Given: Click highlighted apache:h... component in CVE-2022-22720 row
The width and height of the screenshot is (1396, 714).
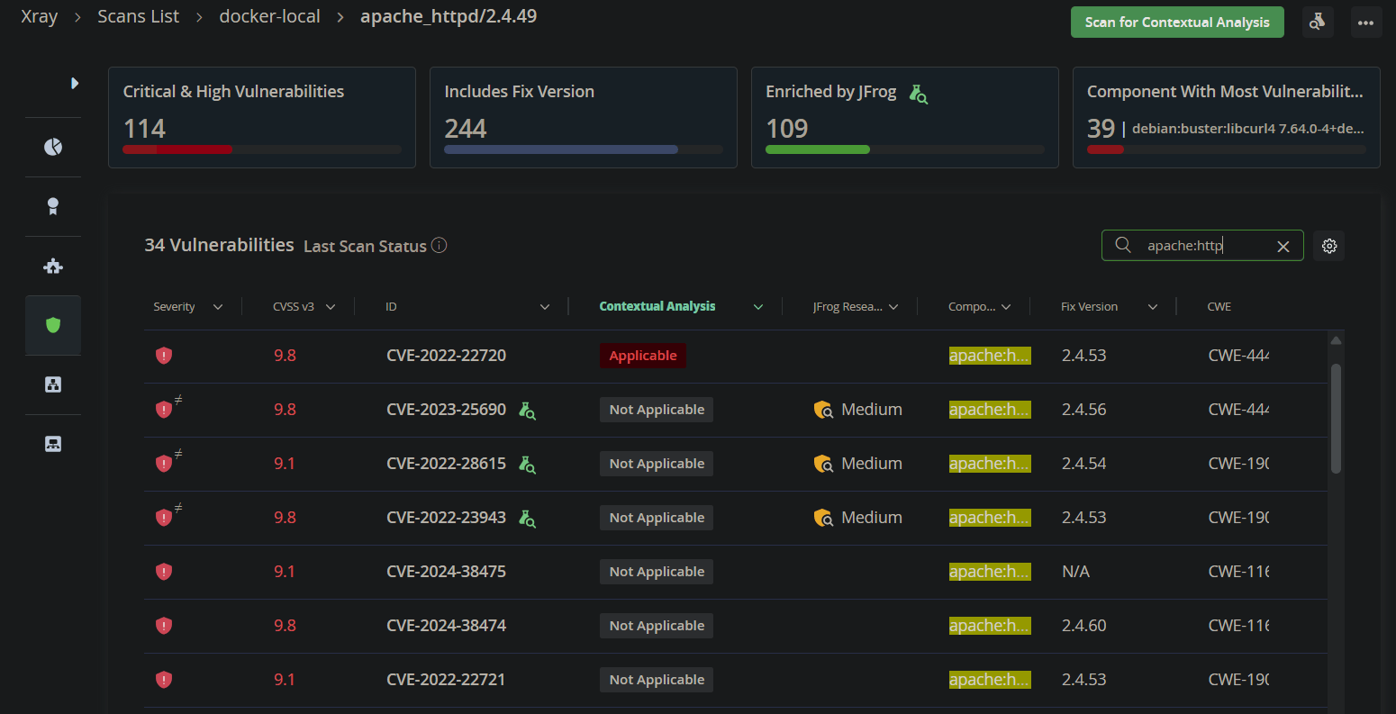Looking at the screenshot, I should click(990, 356).
